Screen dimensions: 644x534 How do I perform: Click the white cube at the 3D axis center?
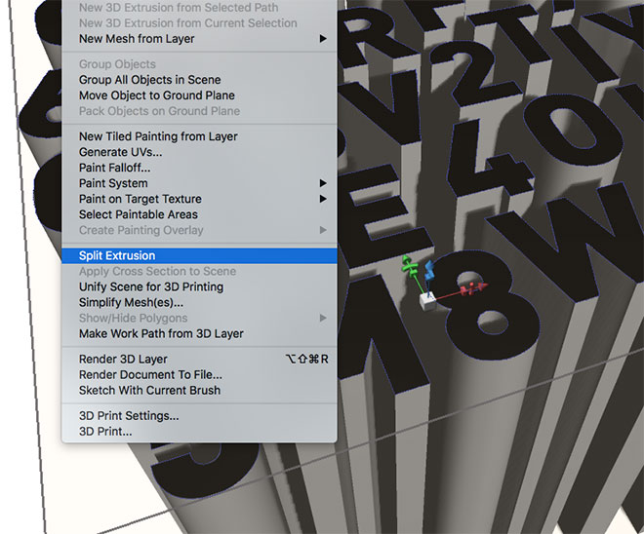426,301
